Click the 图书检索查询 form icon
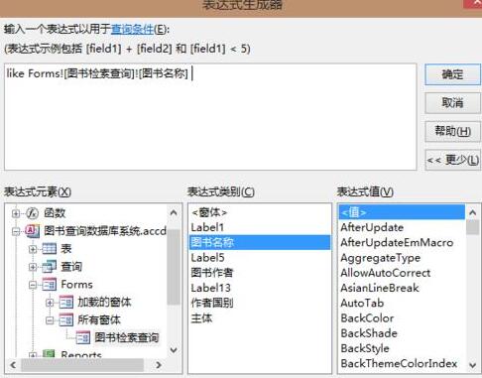The width and height of the screenshot is (482, 378). (x=83, y=337)
